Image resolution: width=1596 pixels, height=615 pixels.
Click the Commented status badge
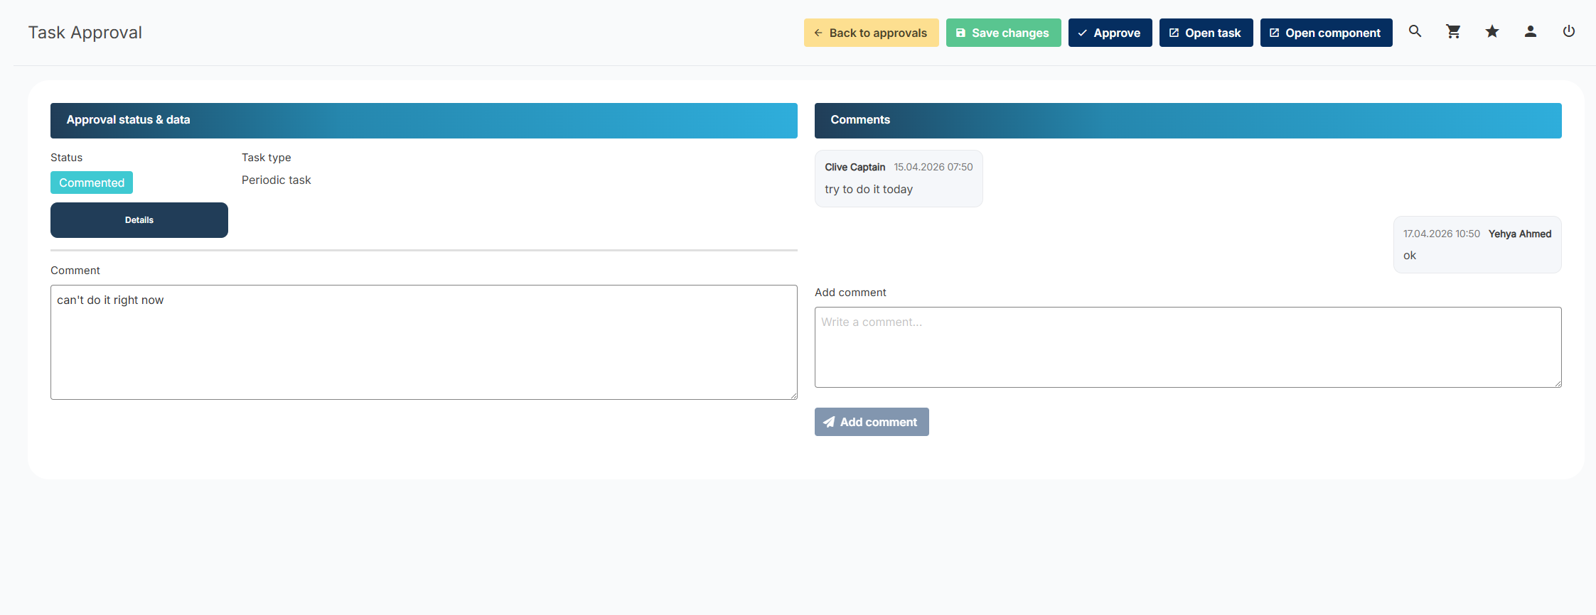(92, 183)
